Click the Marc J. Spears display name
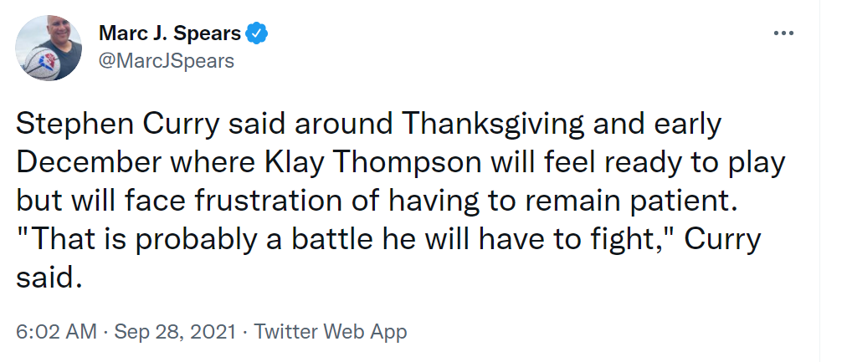Screen dimensions: 847x362 point(170,34)
